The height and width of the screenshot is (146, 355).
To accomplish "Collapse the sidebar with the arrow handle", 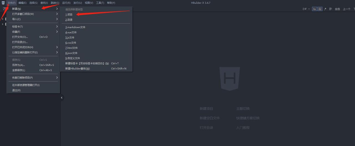I will [x=62, y=98].
